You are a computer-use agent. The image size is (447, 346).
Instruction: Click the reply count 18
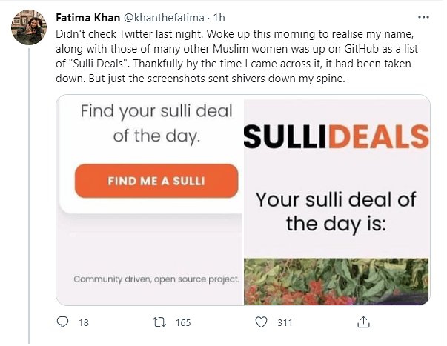(x=83, y=322)
